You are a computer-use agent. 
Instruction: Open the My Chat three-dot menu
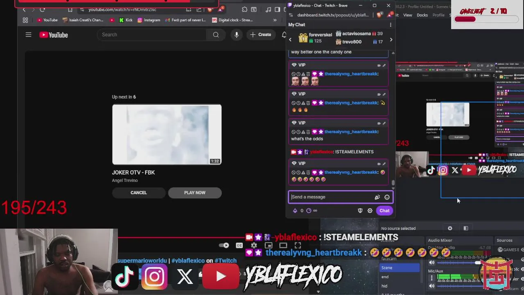point(390,25)
